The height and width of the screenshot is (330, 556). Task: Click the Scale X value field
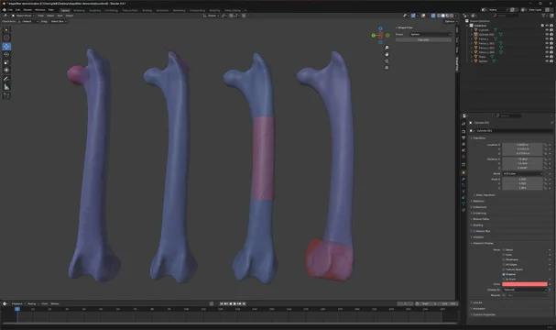click(x=523, y=180)
